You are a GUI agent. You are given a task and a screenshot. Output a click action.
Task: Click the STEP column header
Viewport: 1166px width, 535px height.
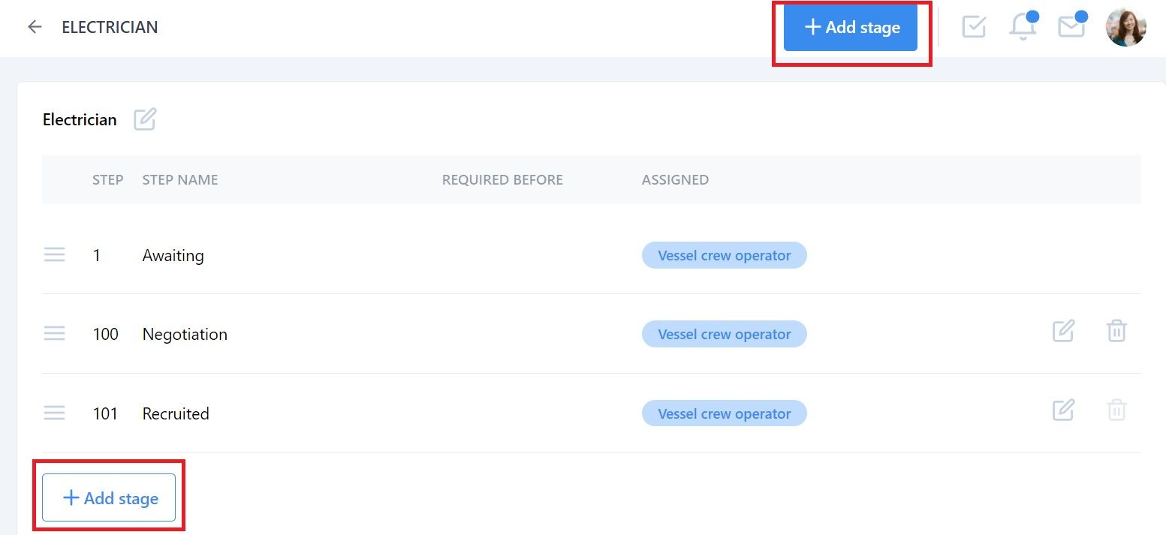coord(108,179)
